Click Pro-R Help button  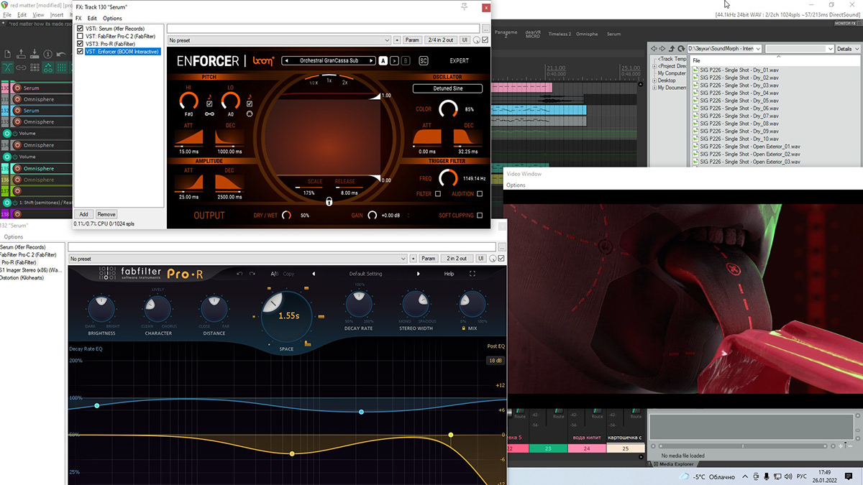449,274
